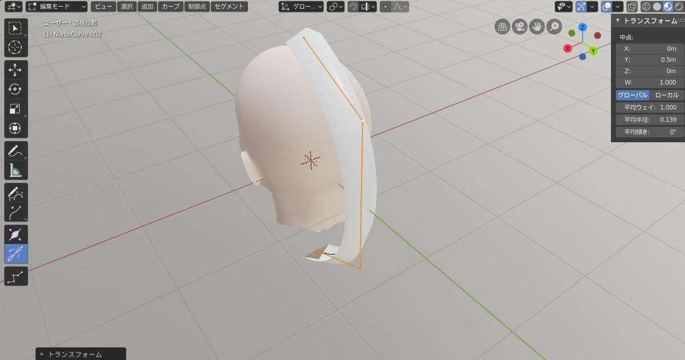Expand bottom-left トランスフォーム operator panel
Screen dimensions: 685x360
(x=80, y=354)
